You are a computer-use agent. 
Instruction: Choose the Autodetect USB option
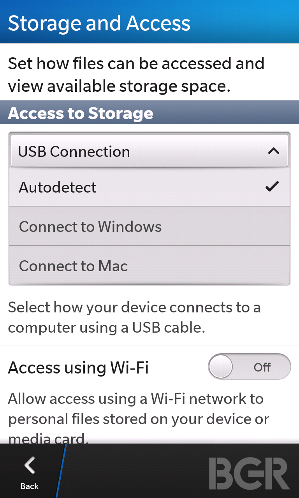coord(149,187)
